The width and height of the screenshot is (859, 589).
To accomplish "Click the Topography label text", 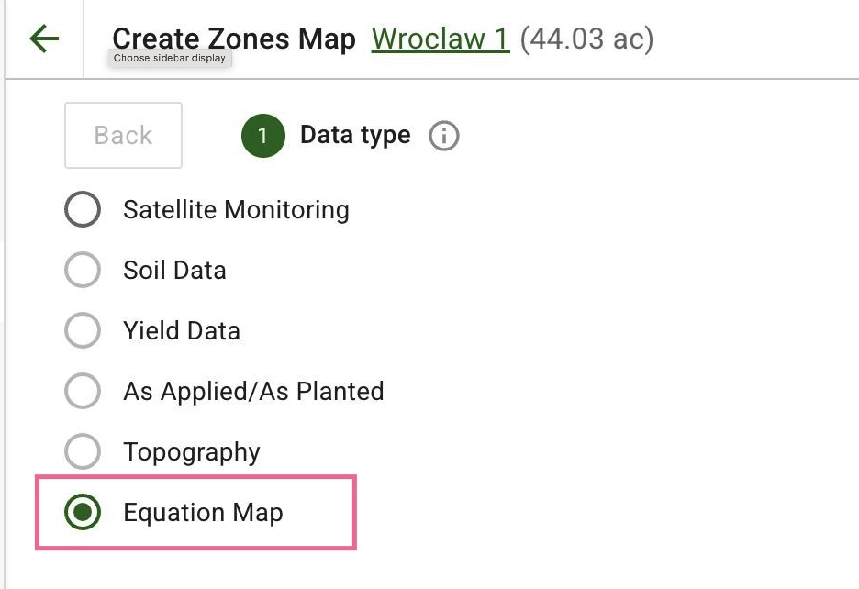I will point(191,452).
